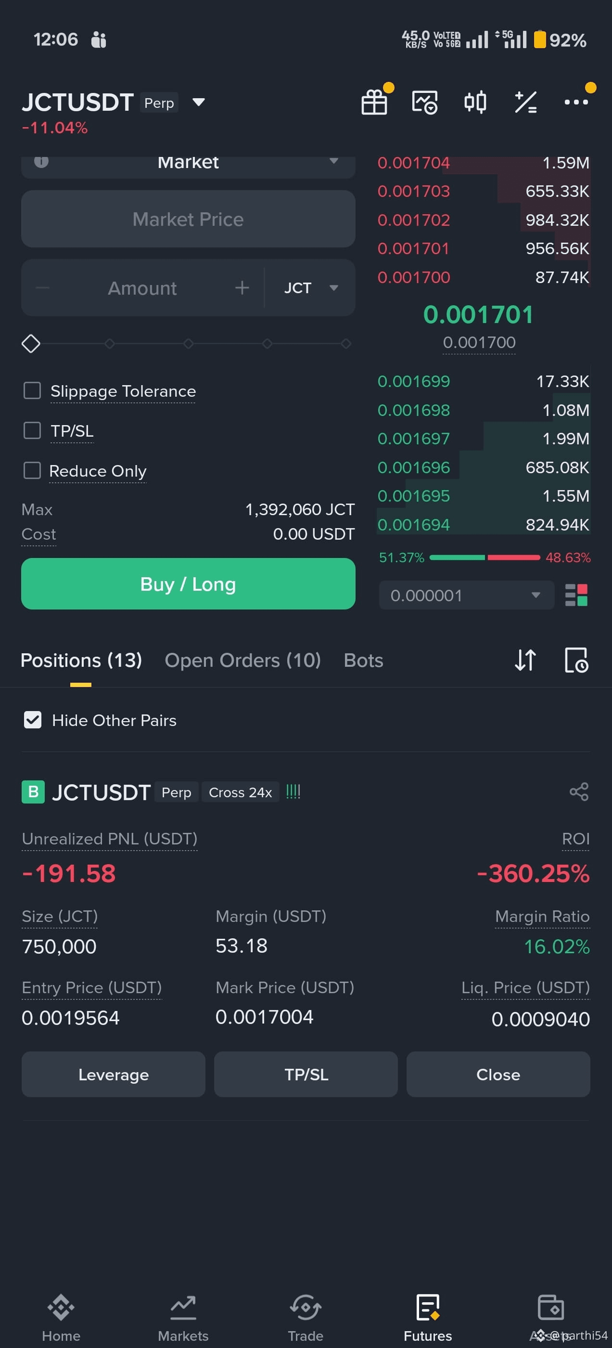The width and height of the screenshot is (612, 1348).
Task: Tap the amount percentage slider handle
Action: pos(31,344)
